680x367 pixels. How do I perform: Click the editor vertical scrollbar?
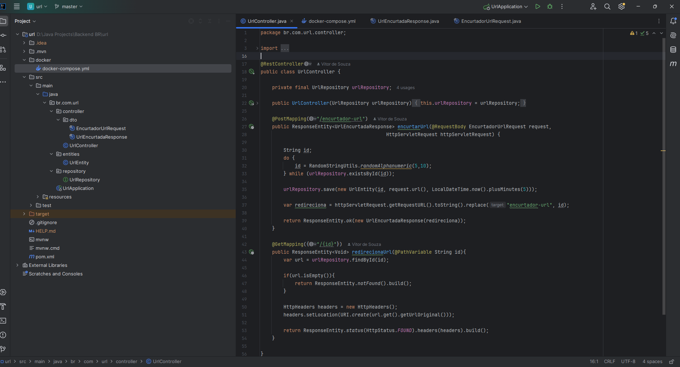(x=664, y=178)
